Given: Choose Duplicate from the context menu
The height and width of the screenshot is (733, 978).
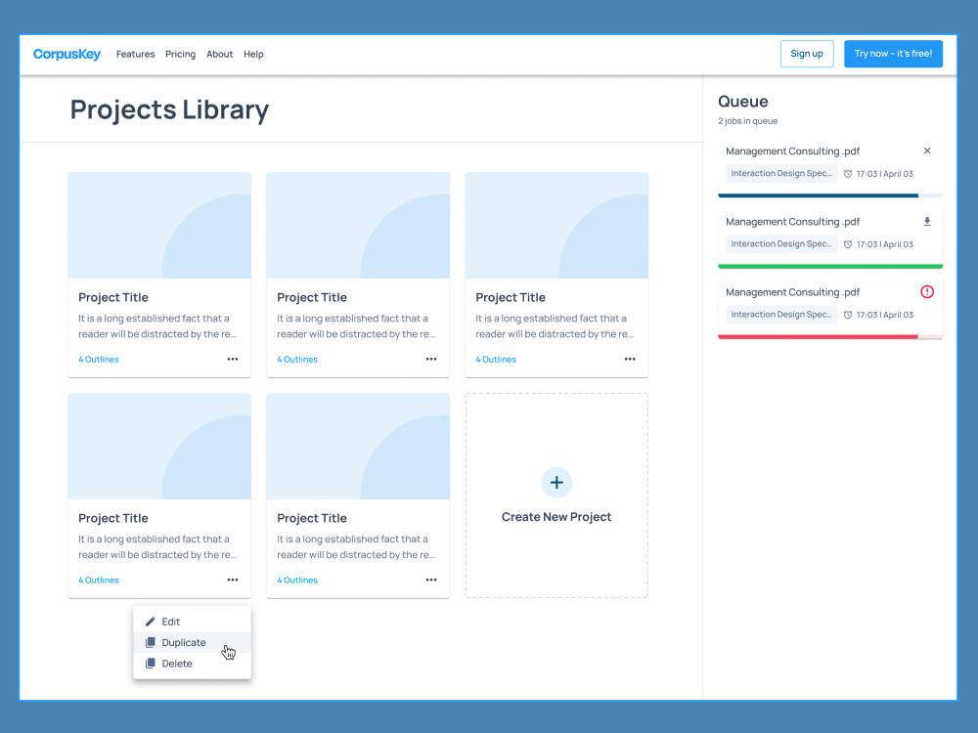Looking at the screenshot, I should pos(192,643).
